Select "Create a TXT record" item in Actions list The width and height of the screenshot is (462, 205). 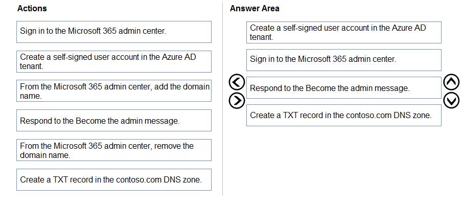(113, 180)
